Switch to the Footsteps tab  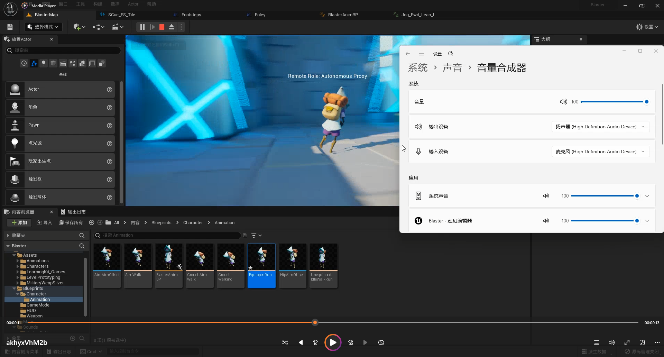pyautogui.click(x=191, y=15)
